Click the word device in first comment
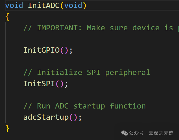Image resolution: width=179 pixels, height=140 pixels. point(146,28)
